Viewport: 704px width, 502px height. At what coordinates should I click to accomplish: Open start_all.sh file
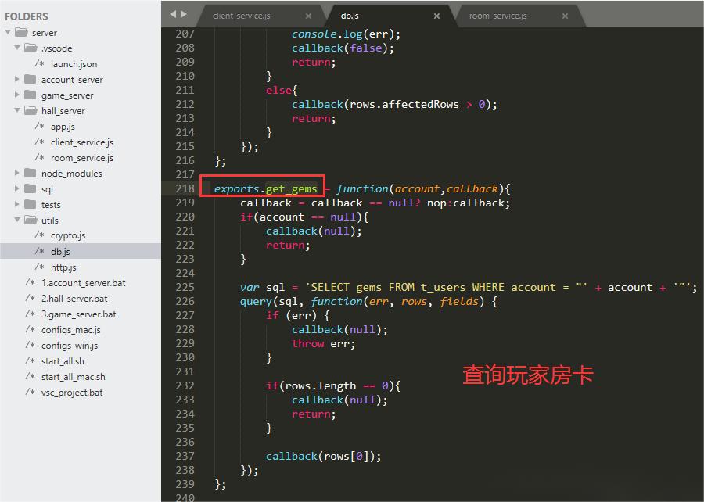tap(63, 361)
